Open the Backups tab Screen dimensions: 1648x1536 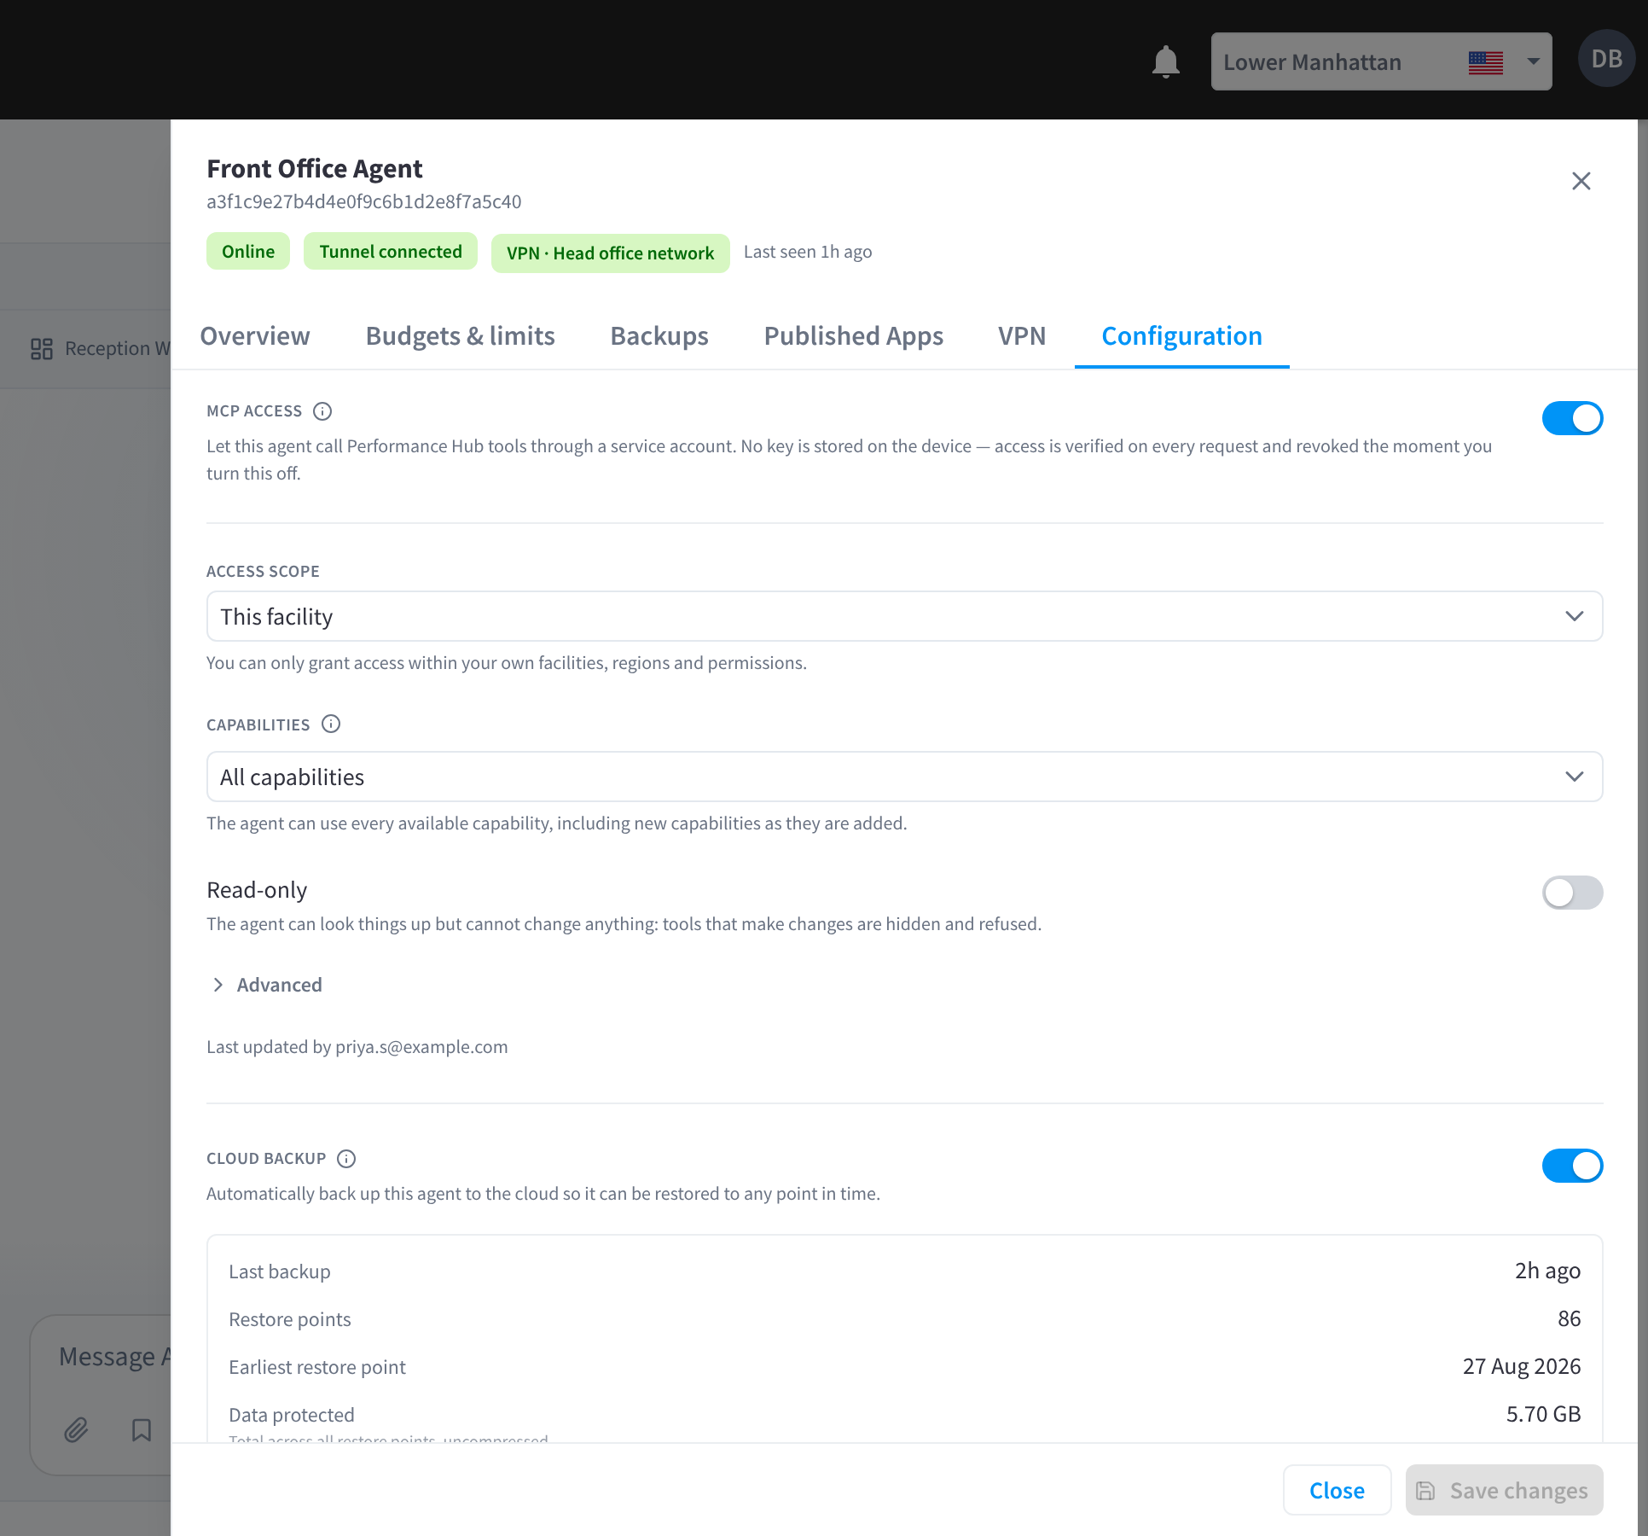[659, 336]
